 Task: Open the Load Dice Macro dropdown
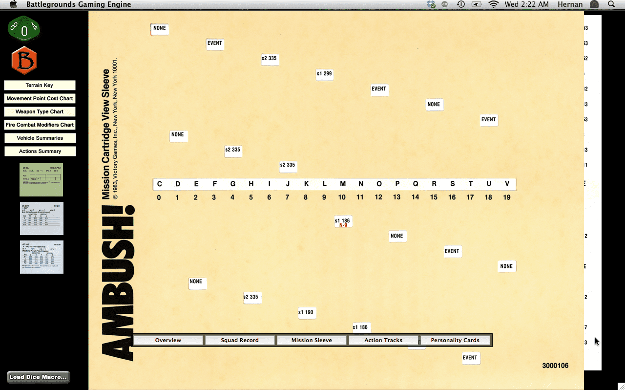(38, 377)
